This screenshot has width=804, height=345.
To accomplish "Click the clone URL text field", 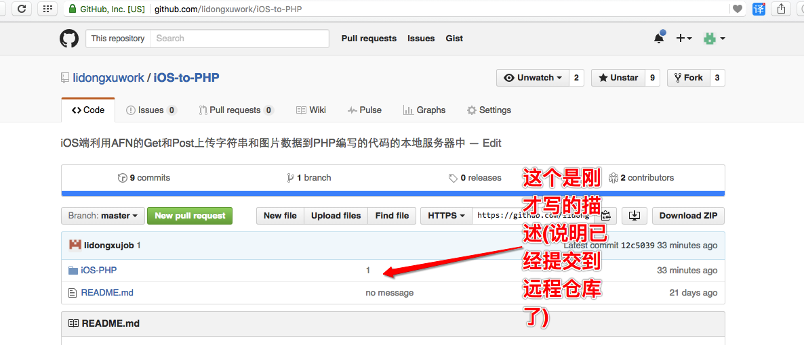I will point(534,216).
